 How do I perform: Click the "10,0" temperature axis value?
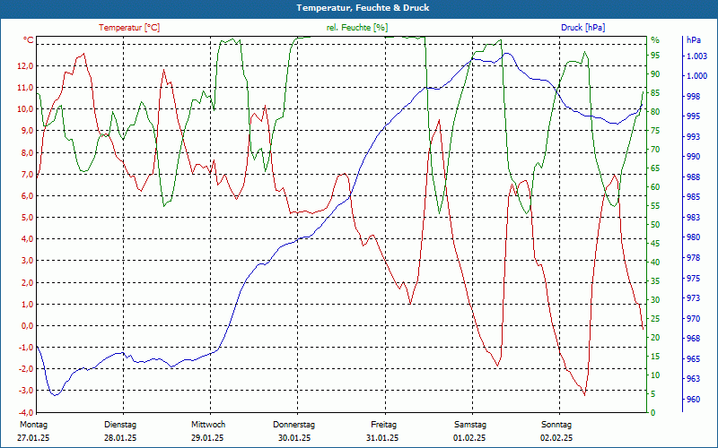[25, 108]
